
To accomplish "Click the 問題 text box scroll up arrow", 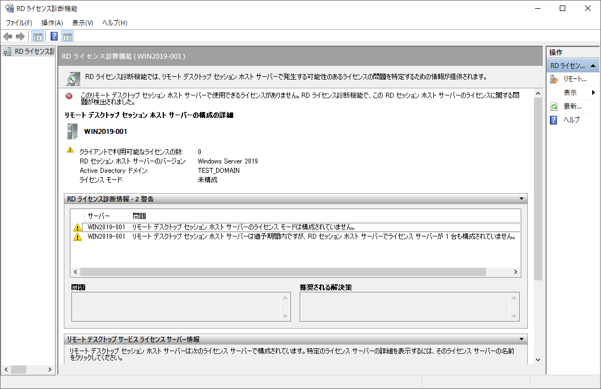I will pos(285,298).
